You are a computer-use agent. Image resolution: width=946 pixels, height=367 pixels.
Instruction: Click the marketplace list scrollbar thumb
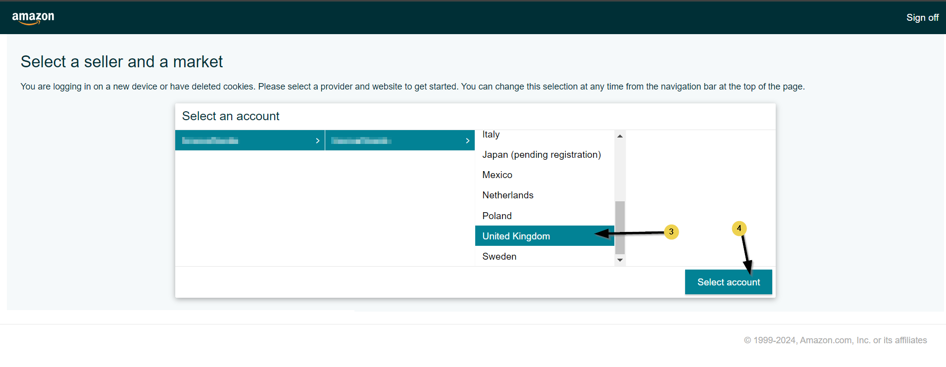(620, 227)
